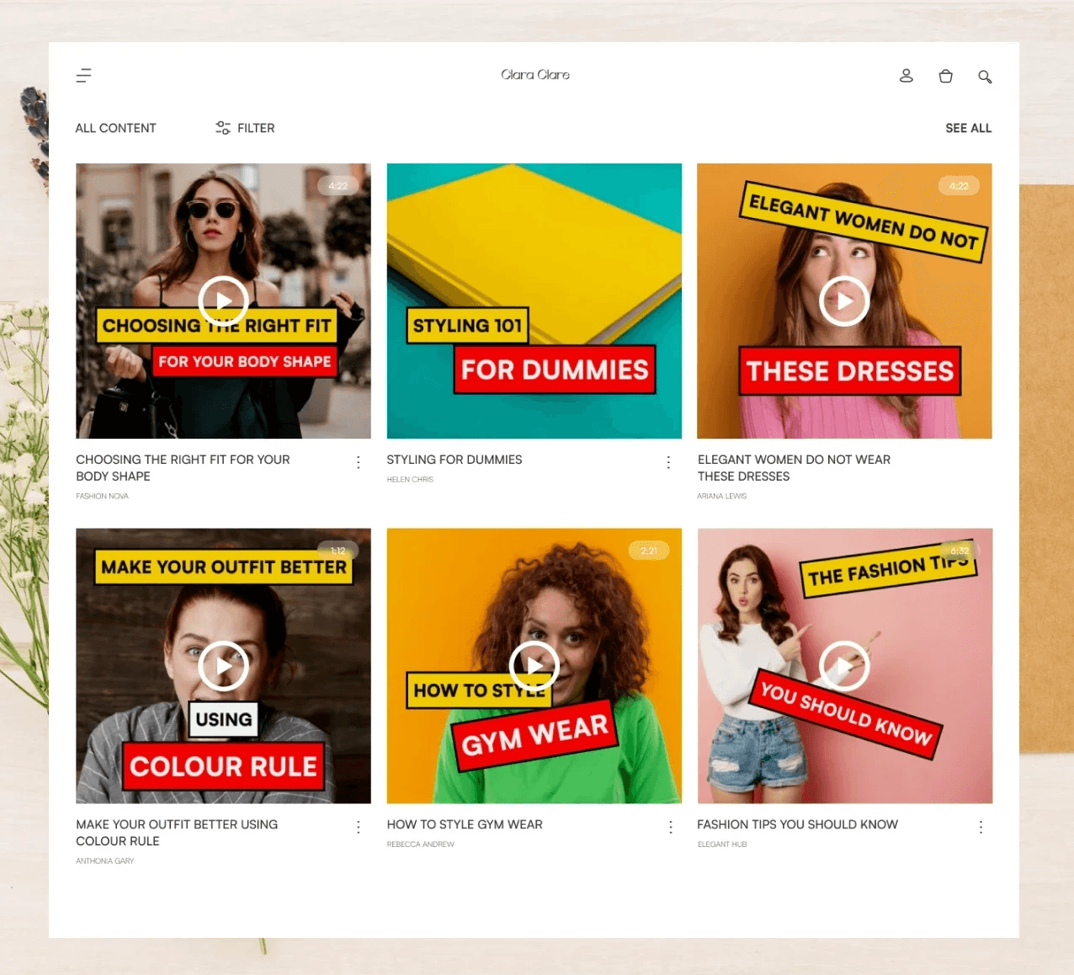Viewport: 1074px width, 975px height.
Task: Open the user account icon
Action: [907, 76]
